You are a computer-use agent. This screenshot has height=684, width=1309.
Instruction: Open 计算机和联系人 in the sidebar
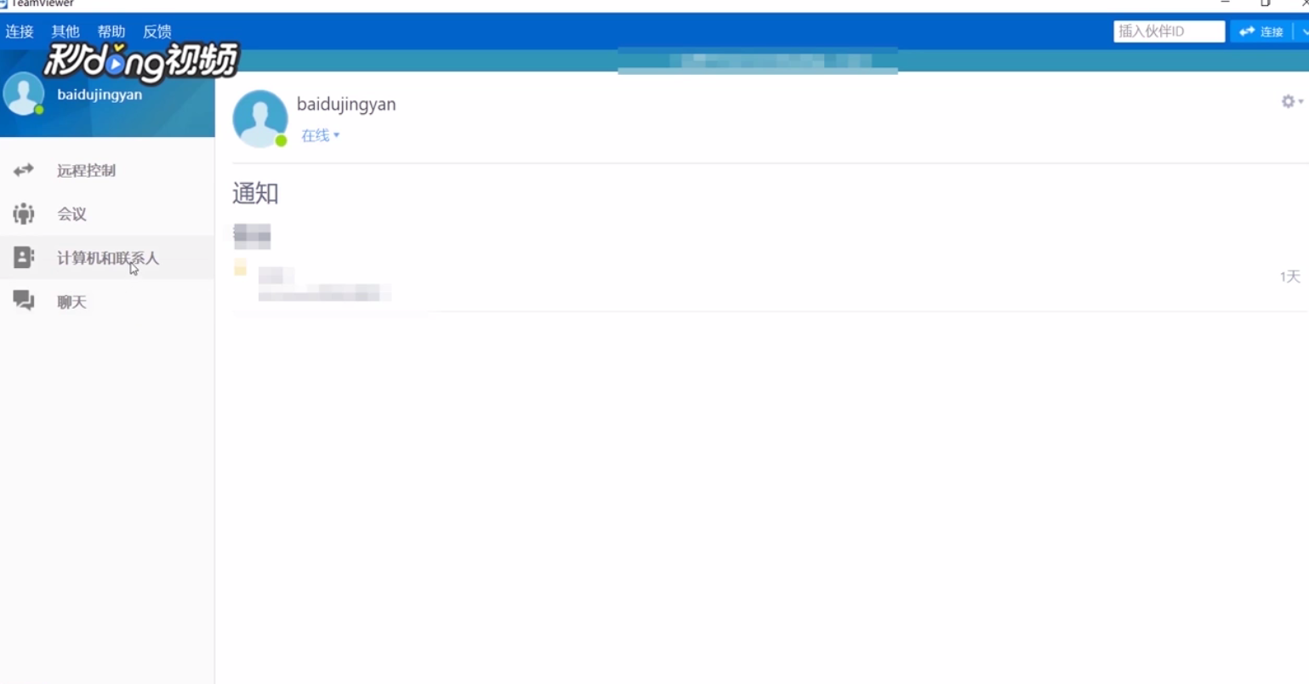107,257
